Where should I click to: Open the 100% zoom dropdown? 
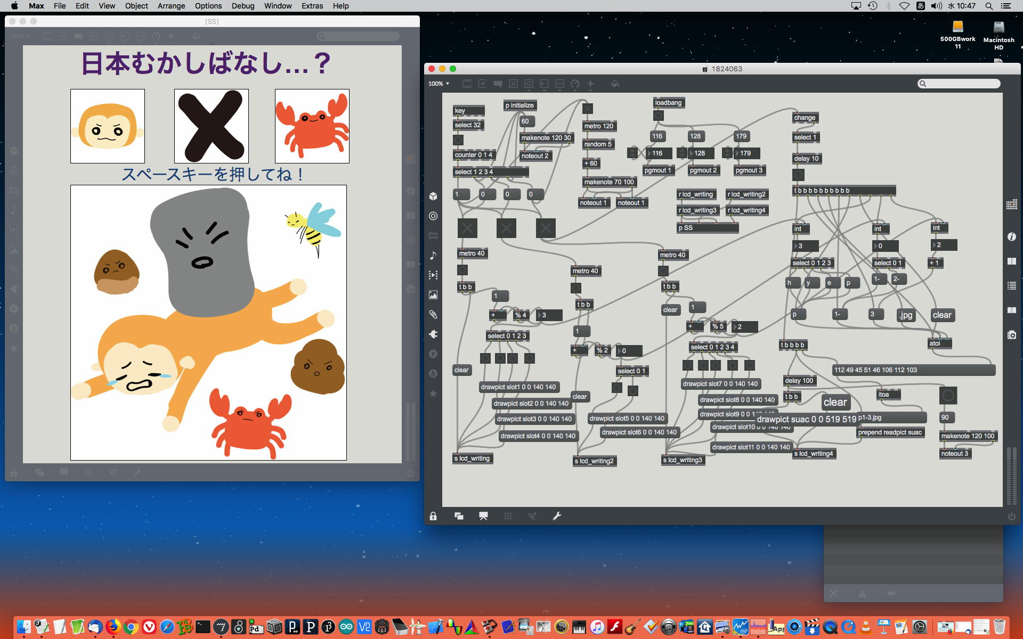coord(439,84)
